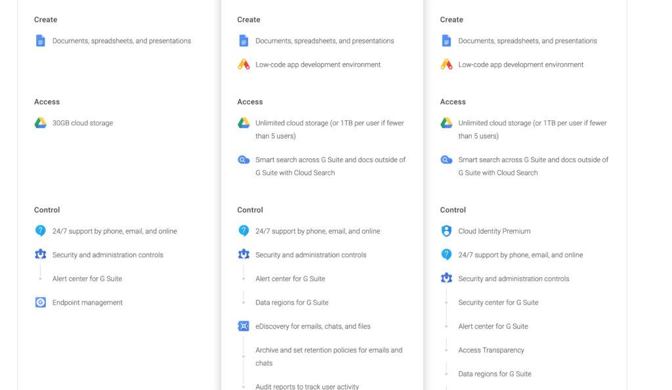This screenshot has width=672, height=390.
Task: Click App Maker icon in third column
Action: point(446,64)
